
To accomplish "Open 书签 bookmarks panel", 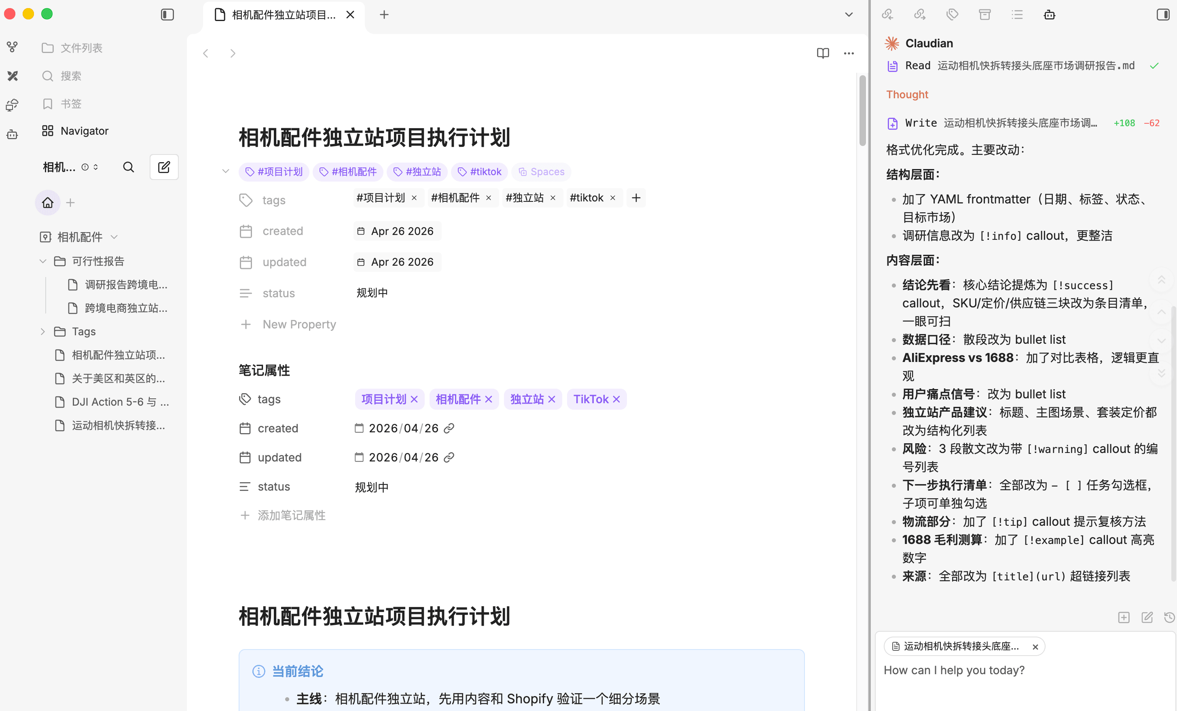I will pyautogui.click(x=61, y=104).
